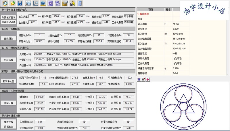The width and height of the screenshot is (230, 131).
Task: Click the 传动比误差 field showing 2.47%
Action: pos(69,41)
